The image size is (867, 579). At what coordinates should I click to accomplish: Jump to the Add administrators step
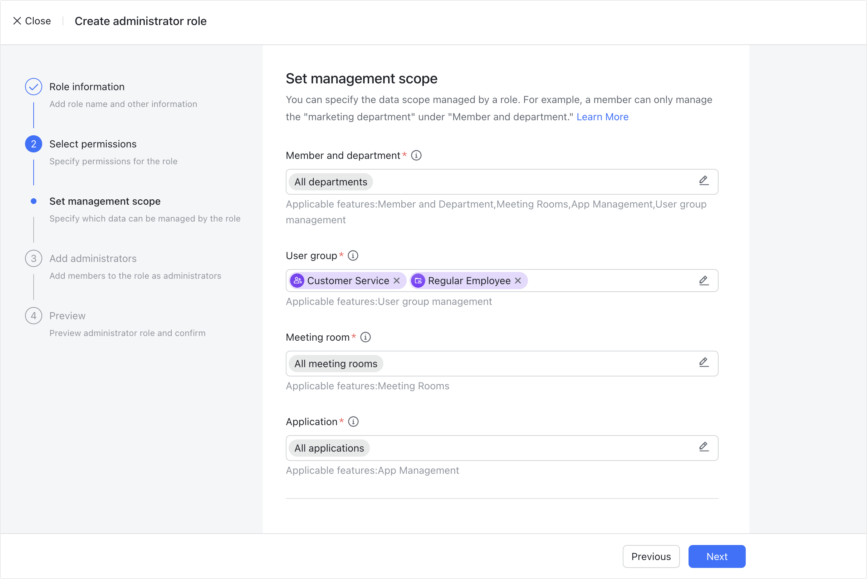point(93,258)
